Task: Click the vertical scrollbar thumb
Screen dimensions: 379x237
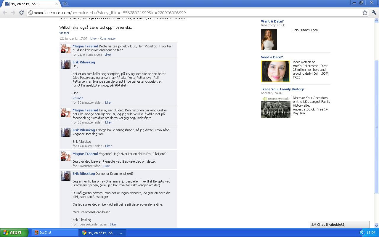Action: (x=376, y=127)
